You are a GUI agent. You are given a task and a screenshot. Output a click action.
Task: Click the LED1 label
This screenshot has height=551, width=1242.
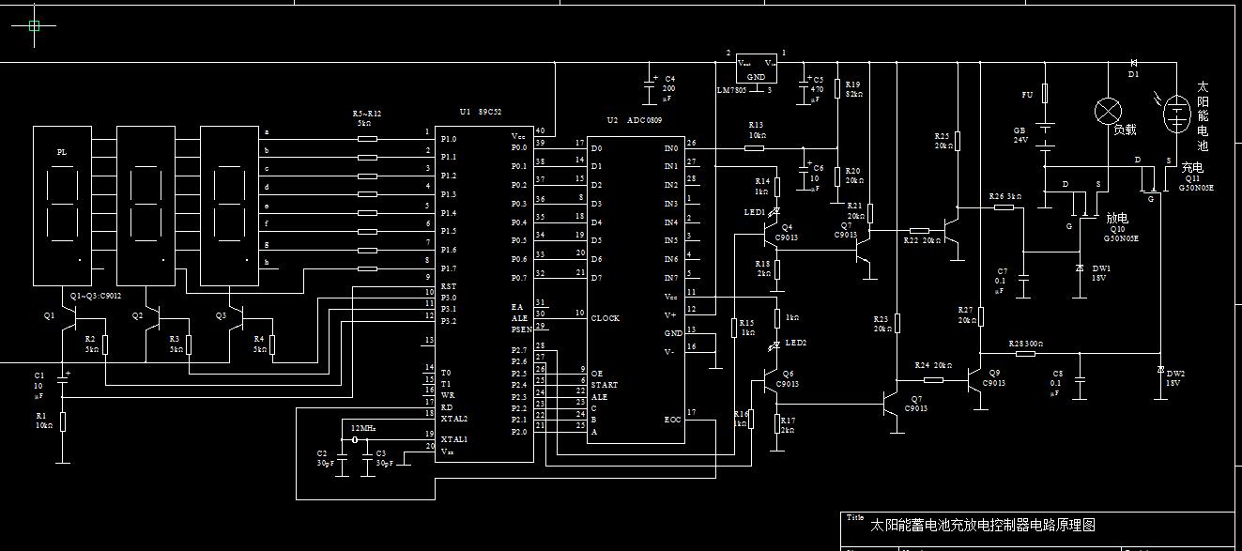tap(755, 212)
